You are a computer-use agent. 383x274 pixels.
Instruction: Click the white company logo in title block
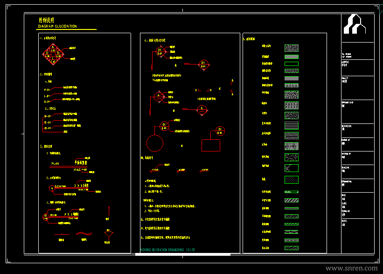point(355,24)
